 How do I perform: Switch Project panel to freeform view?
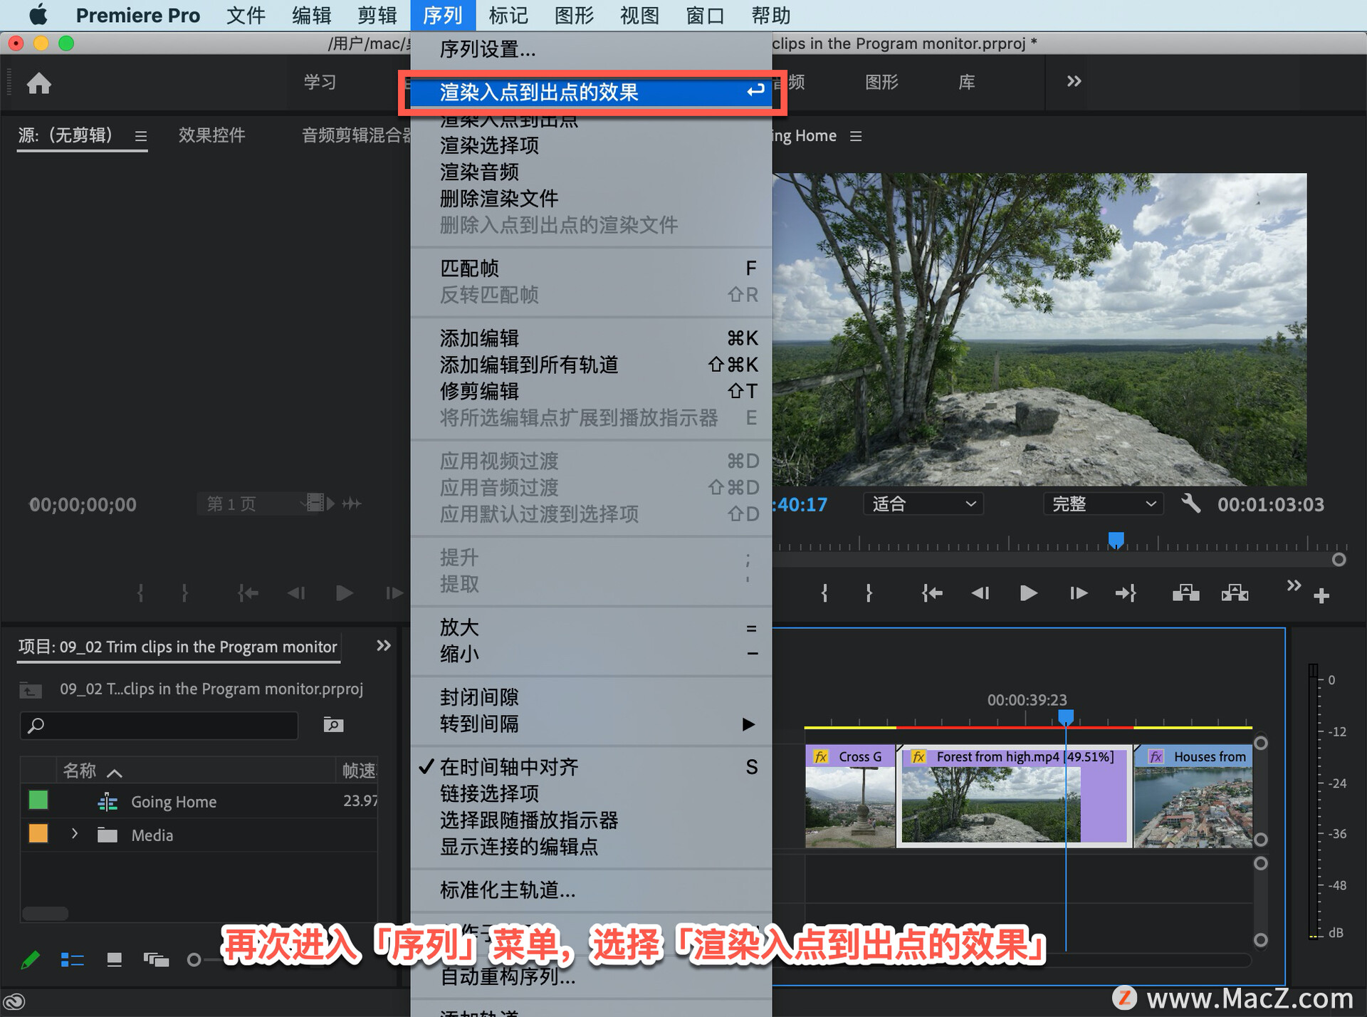coord(156,960)
